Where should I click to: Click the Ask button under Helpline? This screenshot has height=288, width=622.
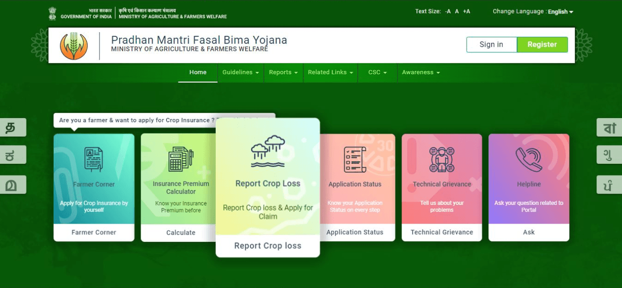click(x=529, y=232)
